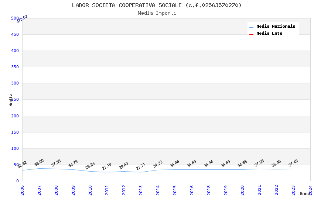Click the 37.49 data label
314x203 pixels.
pos(293,163)
